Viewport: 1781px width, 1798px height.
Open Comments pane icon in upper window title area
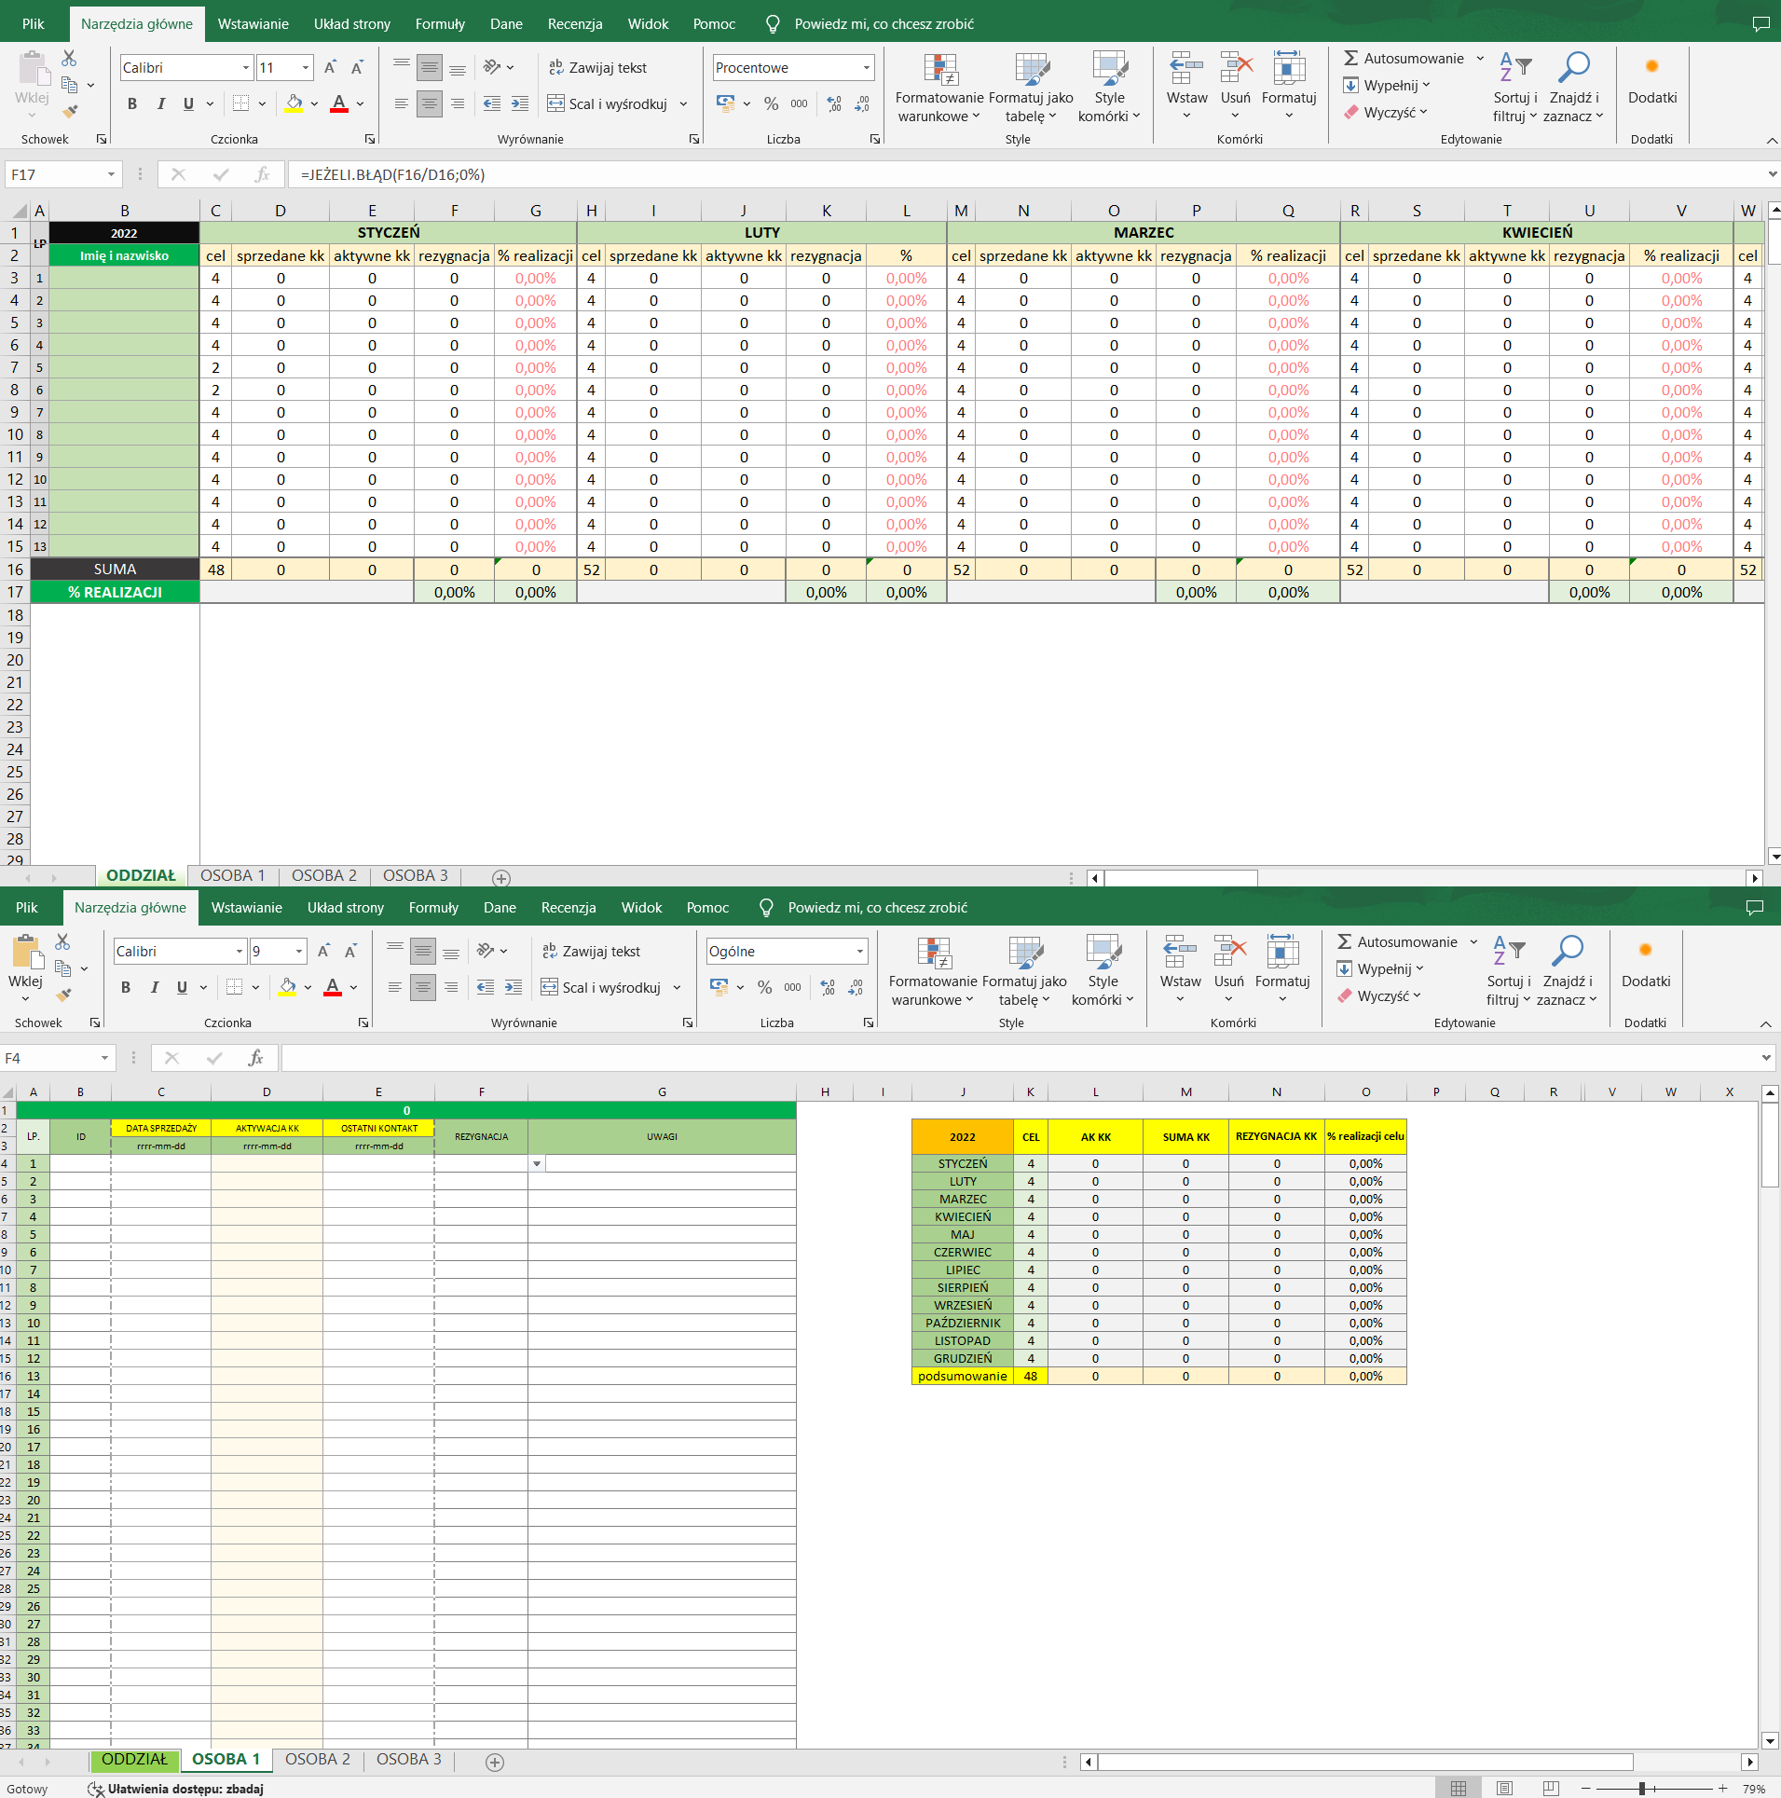tap(1760, 24)
